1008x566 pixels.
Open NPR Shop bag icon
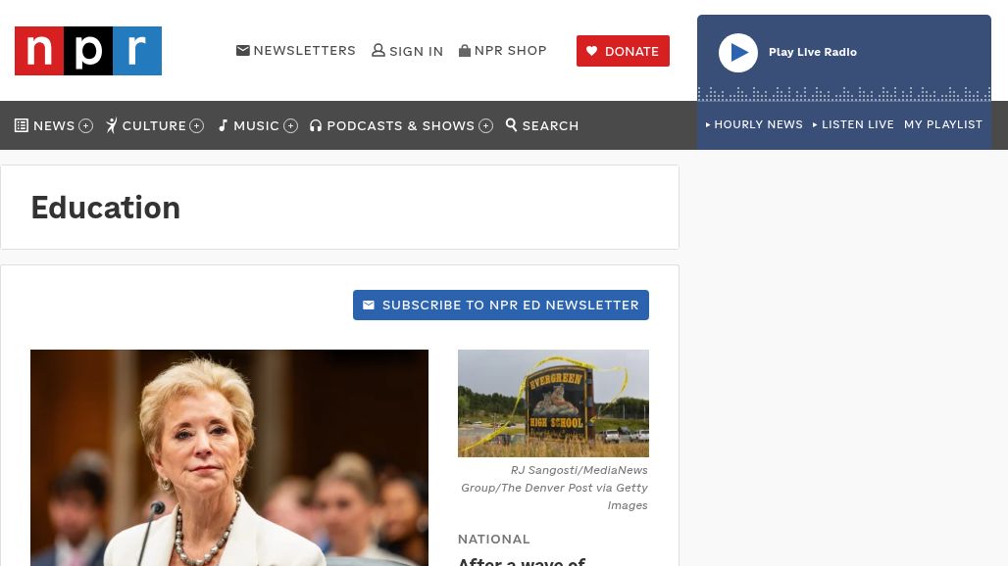coord(465,51)
